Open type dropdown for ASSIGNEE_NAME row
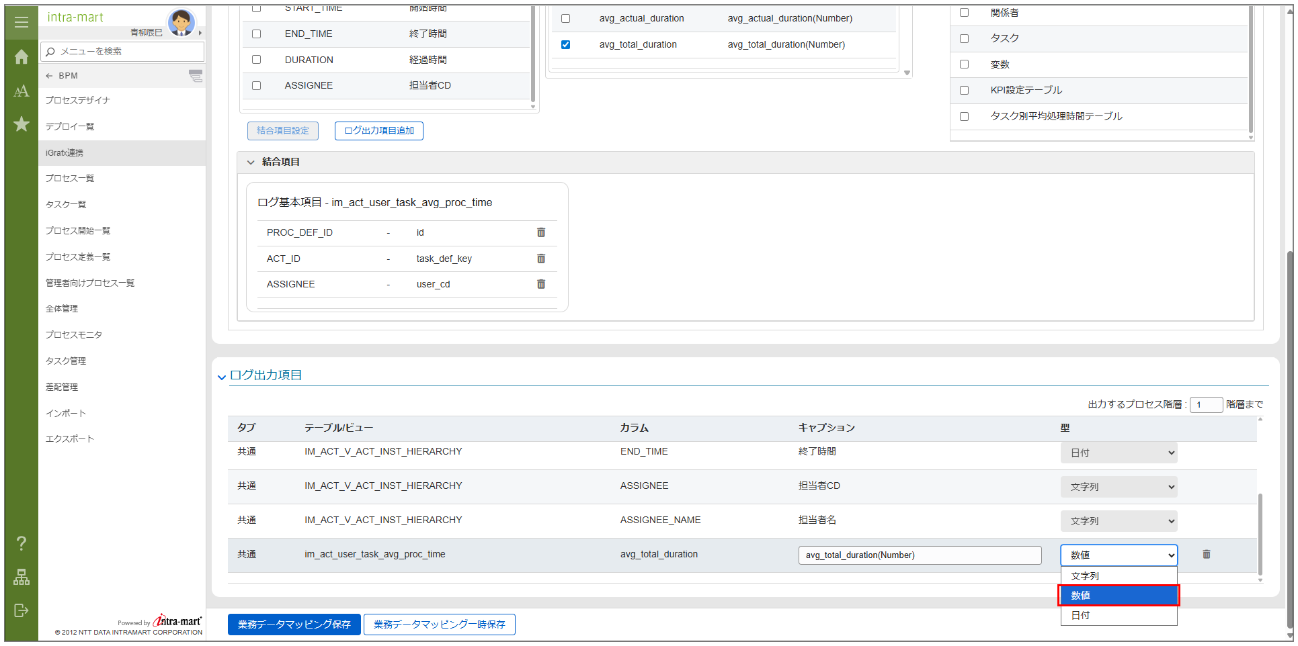Screen dimensions: 1298x646 click(1119, 521)
